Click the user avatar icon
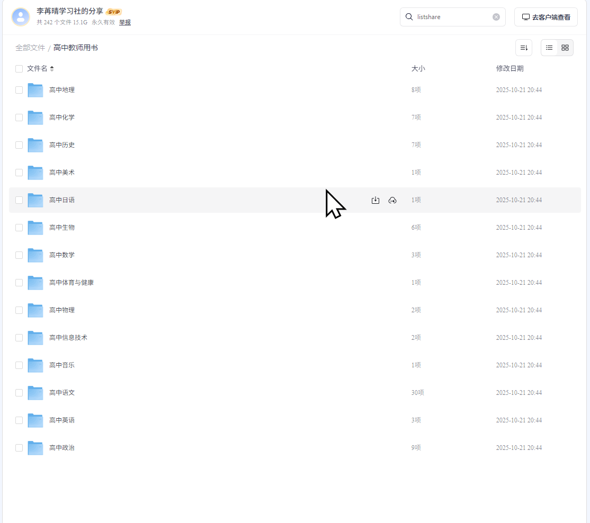Viewport: 590px width, 523px height. click(x=21, y=17)
